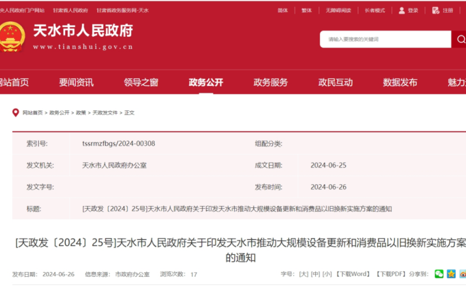Share article via QQ Zone star icon
Viewport: 466px width, 287px height.
451,274
